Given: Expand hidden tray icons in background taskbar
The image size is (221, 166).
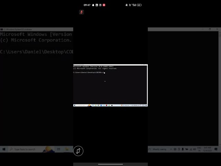Looking at the screenshot, I should click(171, 149).
